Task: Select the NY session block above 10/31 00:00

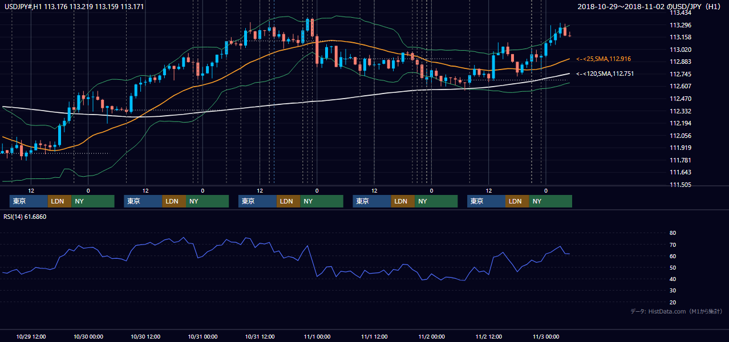Action: click(208, 201)
